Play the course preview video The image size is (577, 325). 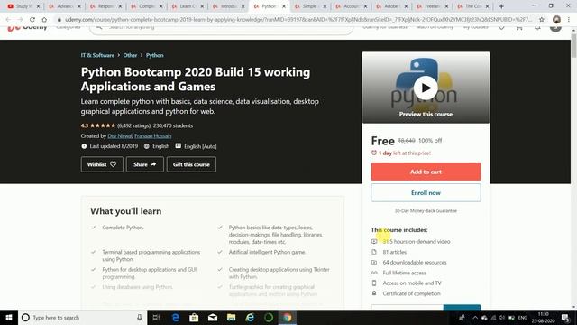coord(426,88)
